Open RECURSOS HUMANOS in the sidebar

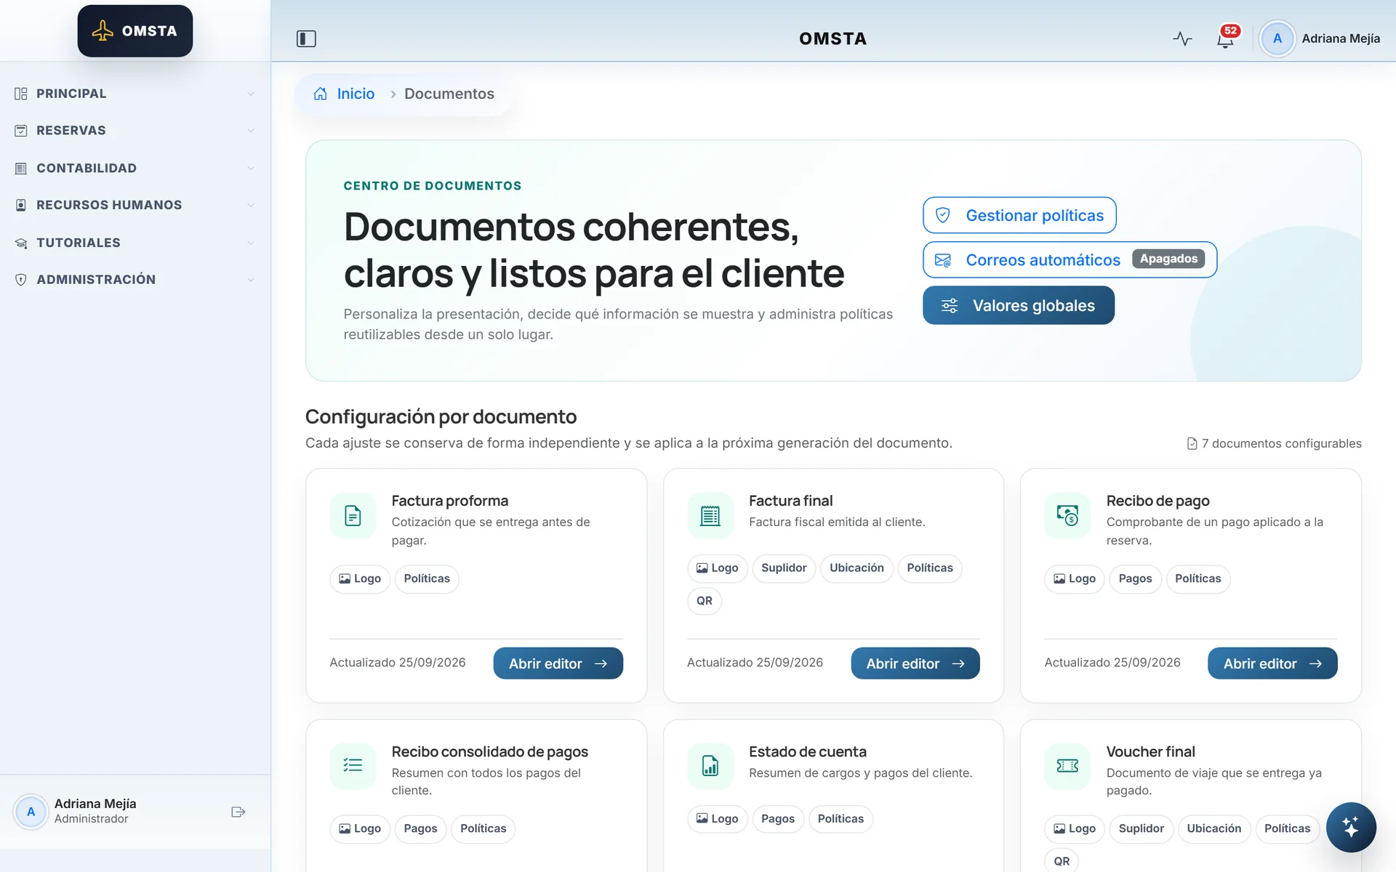coord(135,205)
